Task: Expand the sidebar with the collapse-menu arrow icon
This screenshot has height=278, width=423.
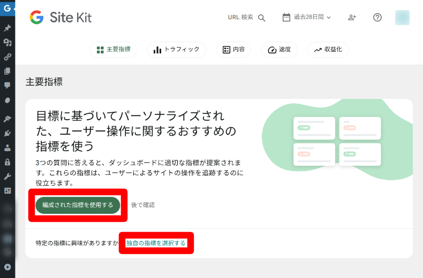Action: [x=7, y=267]
